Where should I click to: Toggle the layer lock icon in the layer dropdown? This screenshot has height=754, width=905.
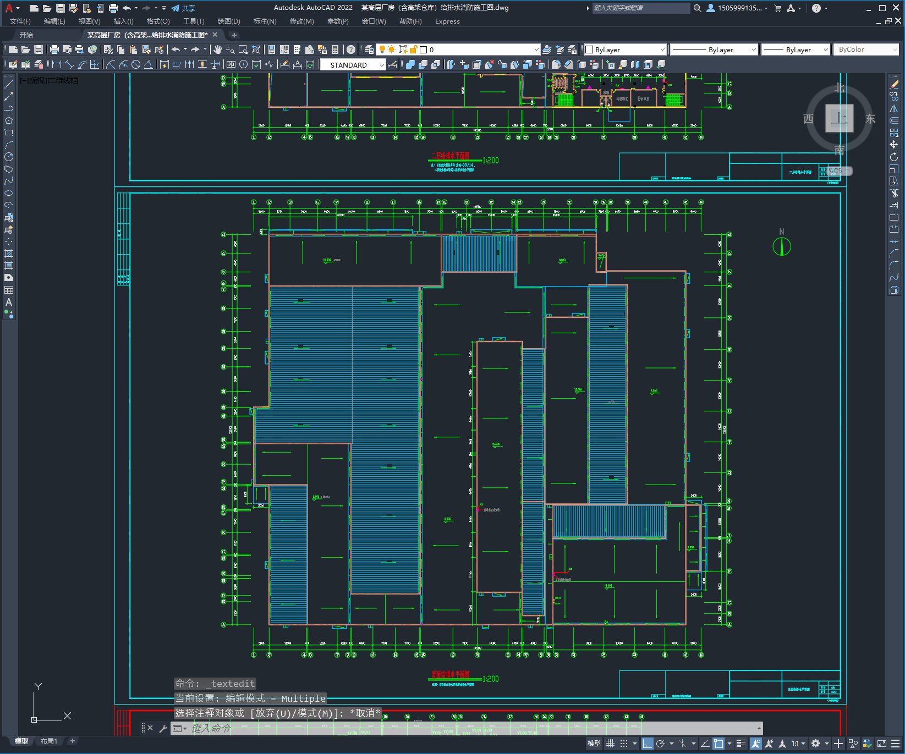(414, 49)
